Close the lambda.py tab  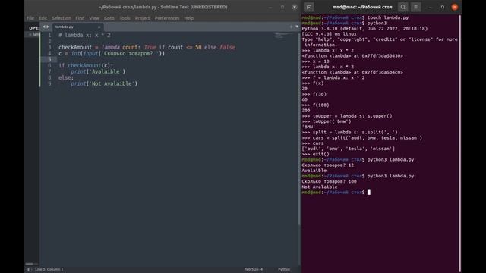[x=99, y=27]
